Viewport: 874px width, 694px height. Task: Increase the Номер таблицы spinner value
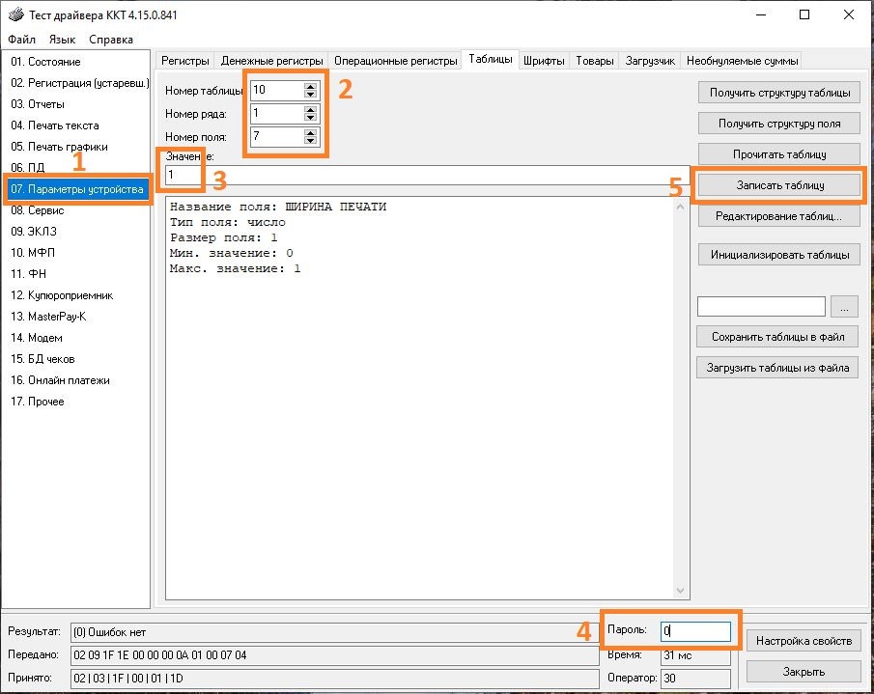coord(310,86)
